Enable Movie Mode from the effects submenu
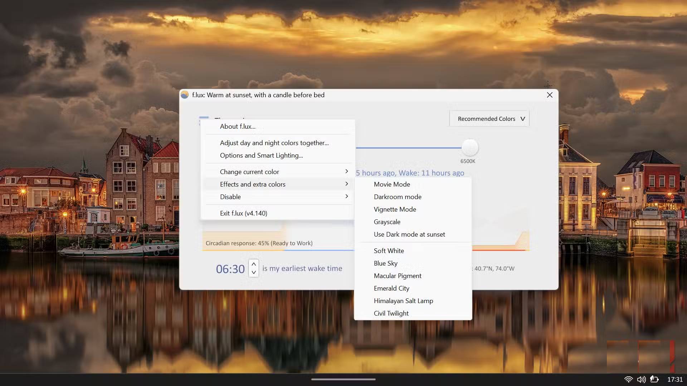Viewport: 687px width, 386px height. [x=392, y=184]
